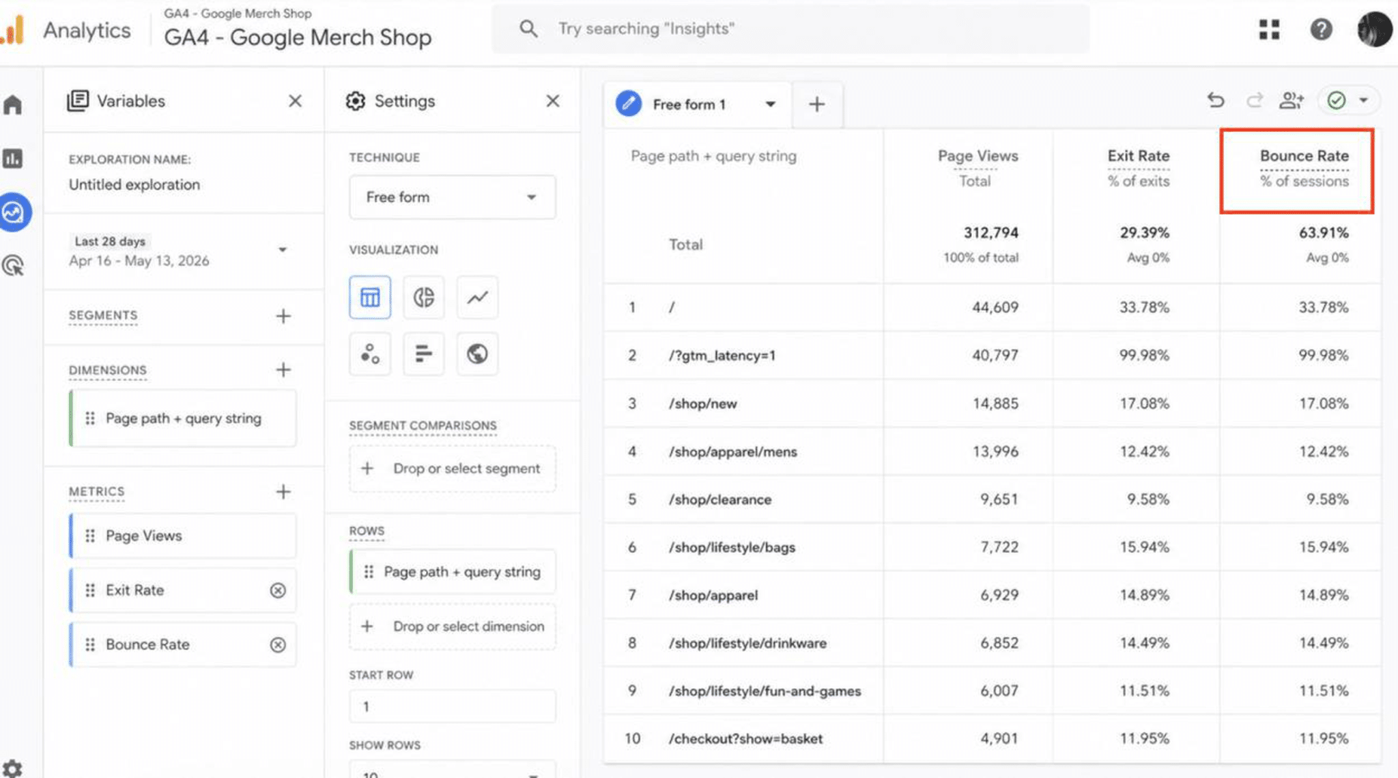Click the 63.91% total bounce rate value
This screenshot has height=778, width=1398.
pos(1323,233)
